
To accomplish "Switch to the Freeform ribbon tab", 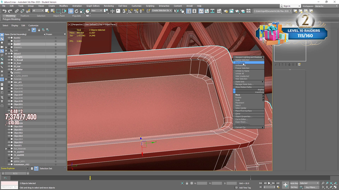I will (25, 16).
